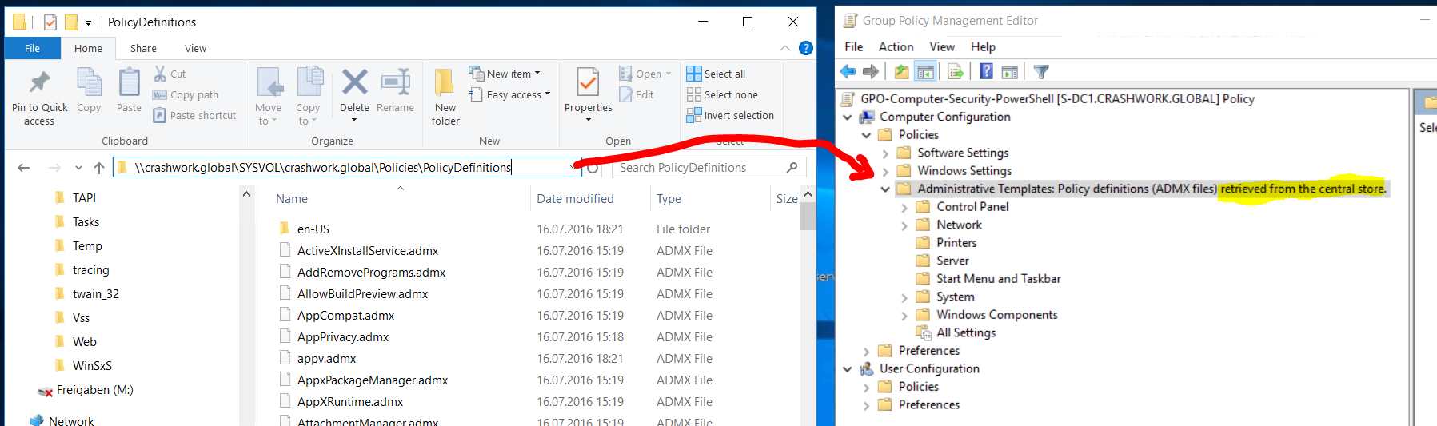Screen dimensions: 1437x426
Task: Select the Temp folder in navigation pane
Action: point(87,245)
